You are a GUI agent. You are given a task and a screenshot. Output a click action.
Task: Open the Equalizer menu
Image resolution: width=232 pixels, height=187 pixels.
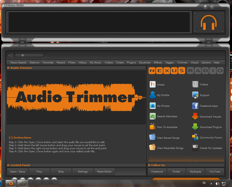(145, 63)
